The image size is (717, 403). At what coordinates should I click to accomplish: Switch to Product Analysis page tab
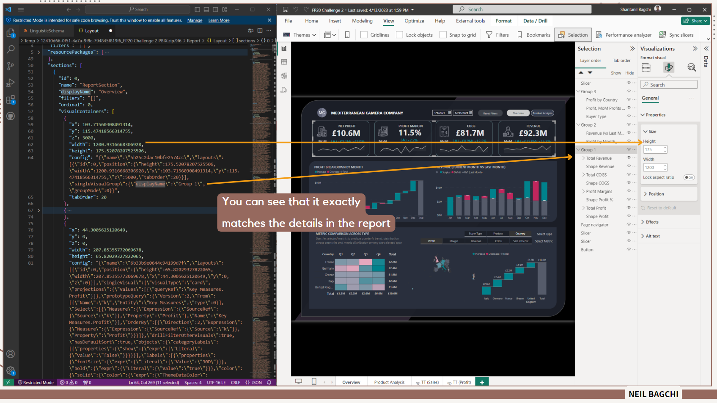click(389, 382)
